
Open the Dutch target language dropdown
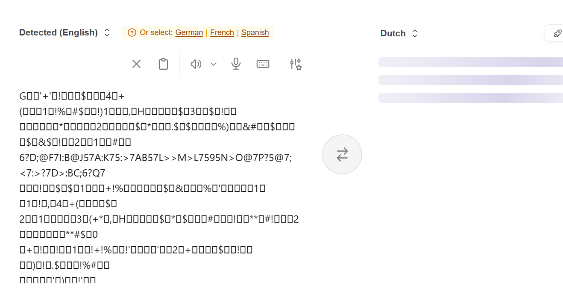pyautogui.click(x=399, y=33)
